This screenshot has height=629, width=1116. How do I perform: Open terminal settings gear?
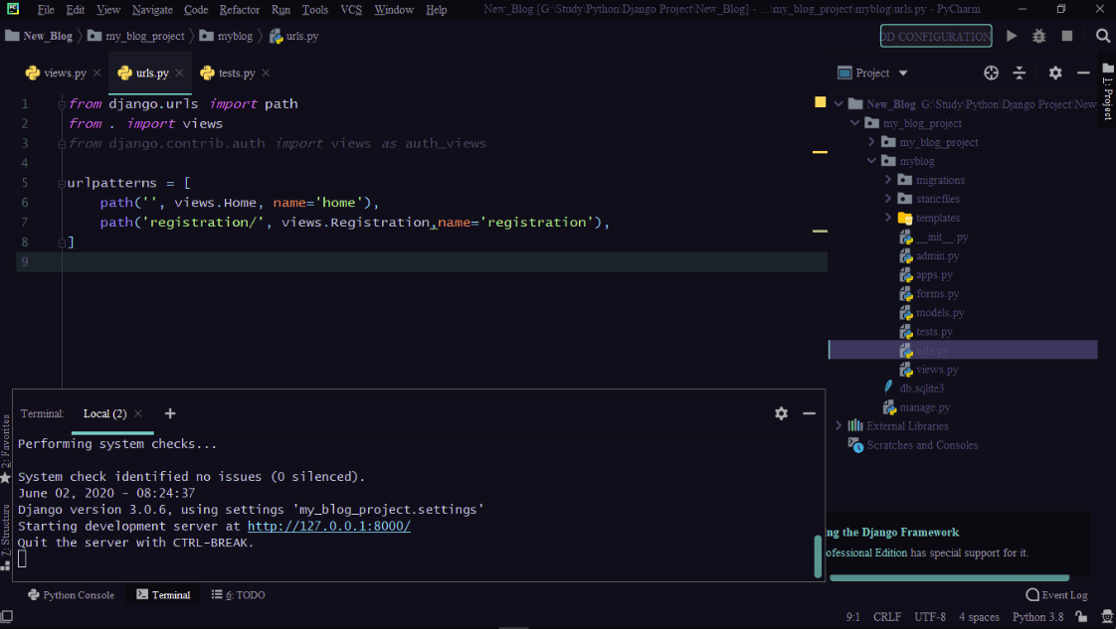tap(781, 413)
